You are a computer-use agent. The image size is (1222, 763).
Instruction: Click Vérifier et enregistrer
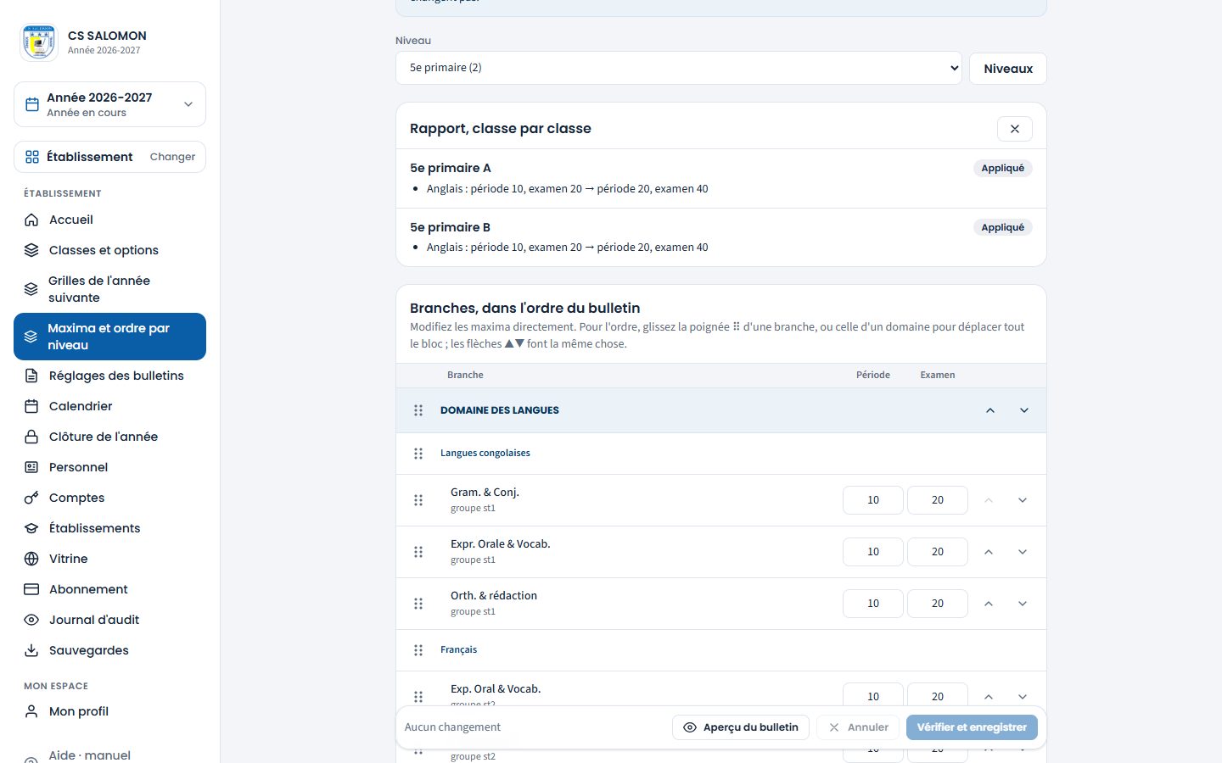(972, 727)
